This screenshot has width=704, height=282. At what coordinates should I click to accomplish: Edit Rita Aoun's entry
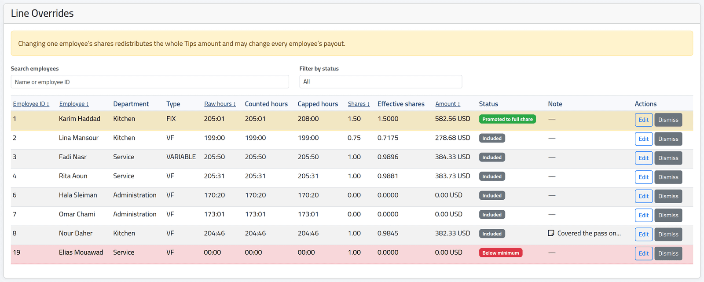[644, 177]
